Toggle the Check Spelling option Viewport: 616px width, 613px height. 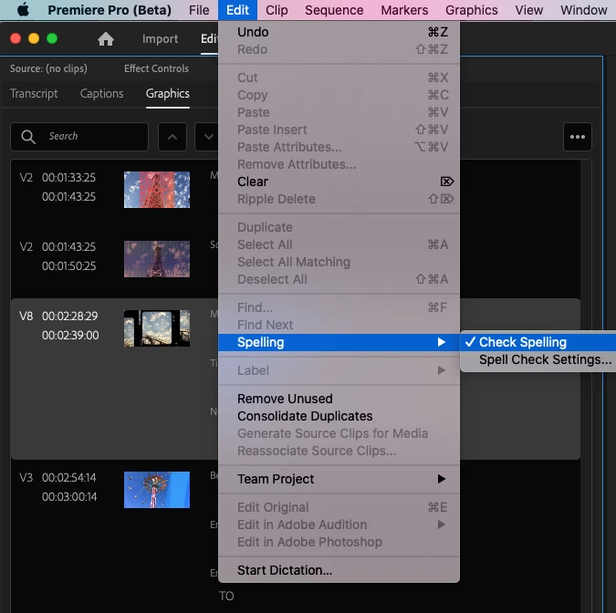(538, 342)
